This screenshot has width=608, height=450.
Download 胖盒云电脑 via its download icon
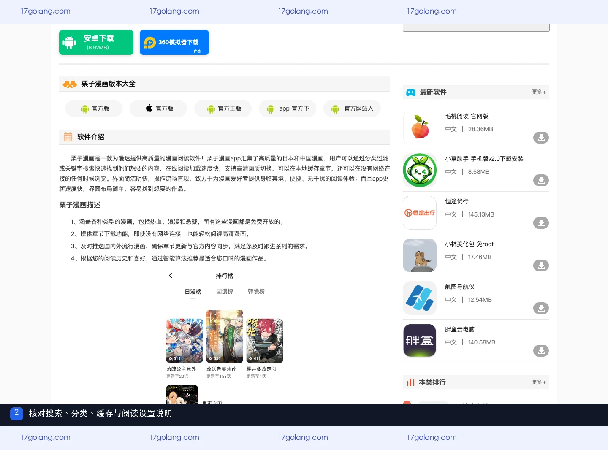point(541,351)
